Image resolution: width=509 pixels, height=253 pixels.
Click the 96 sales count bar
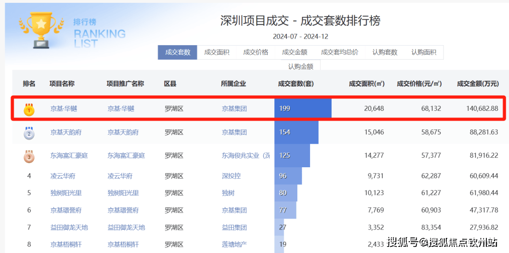[288, 176]
